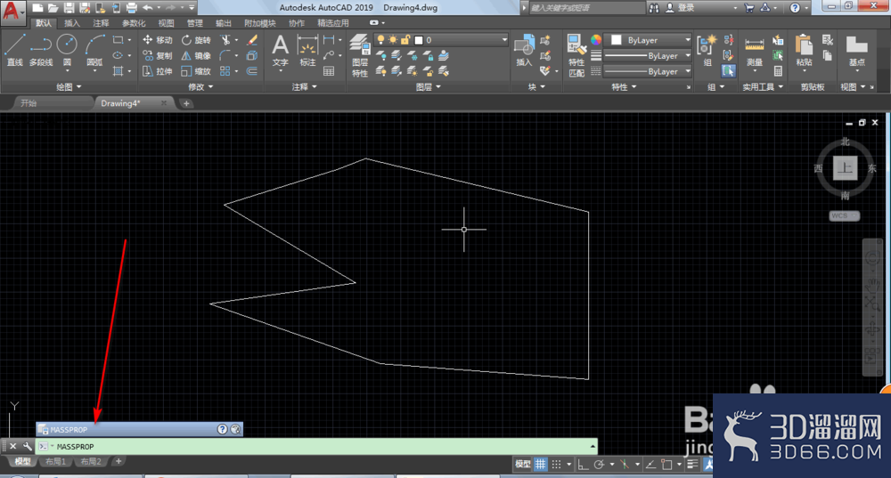Image resolution: width=891 pixels, height=478 pixels.
Task: Click the WCS button under the ViewCube
Action: pyautogui.click(x=844, y=215)
